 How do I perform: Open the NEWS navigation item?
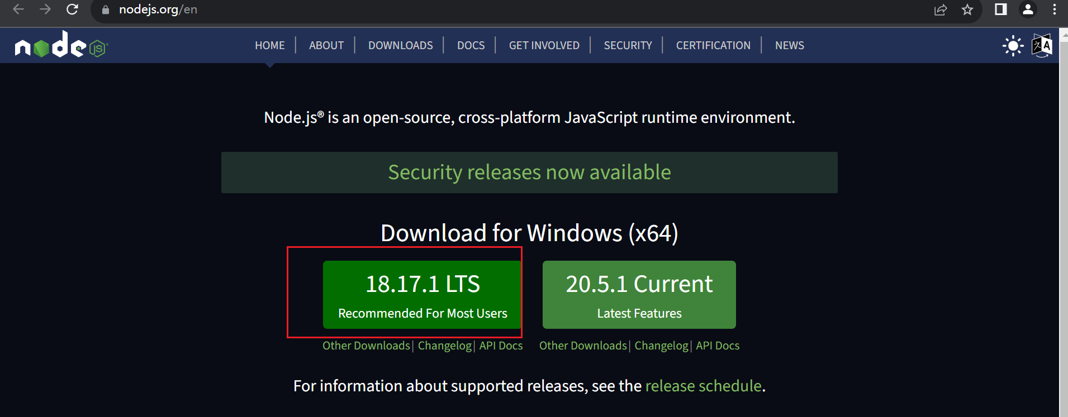[x=789, y=45]
